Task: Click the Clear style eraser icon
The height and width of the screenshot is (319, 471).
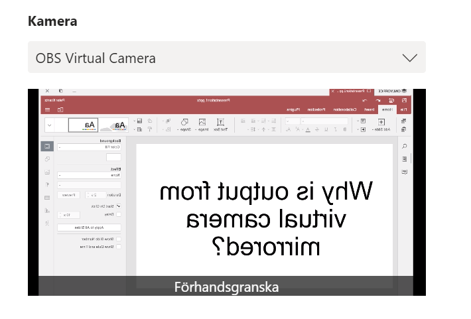Action: 150,121
